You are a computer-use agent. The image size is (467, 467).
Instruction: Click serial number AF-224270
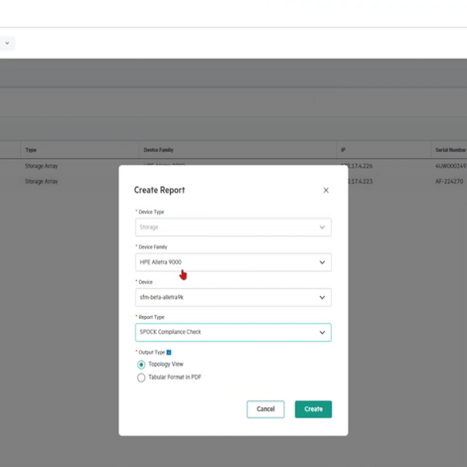[449, 181]
